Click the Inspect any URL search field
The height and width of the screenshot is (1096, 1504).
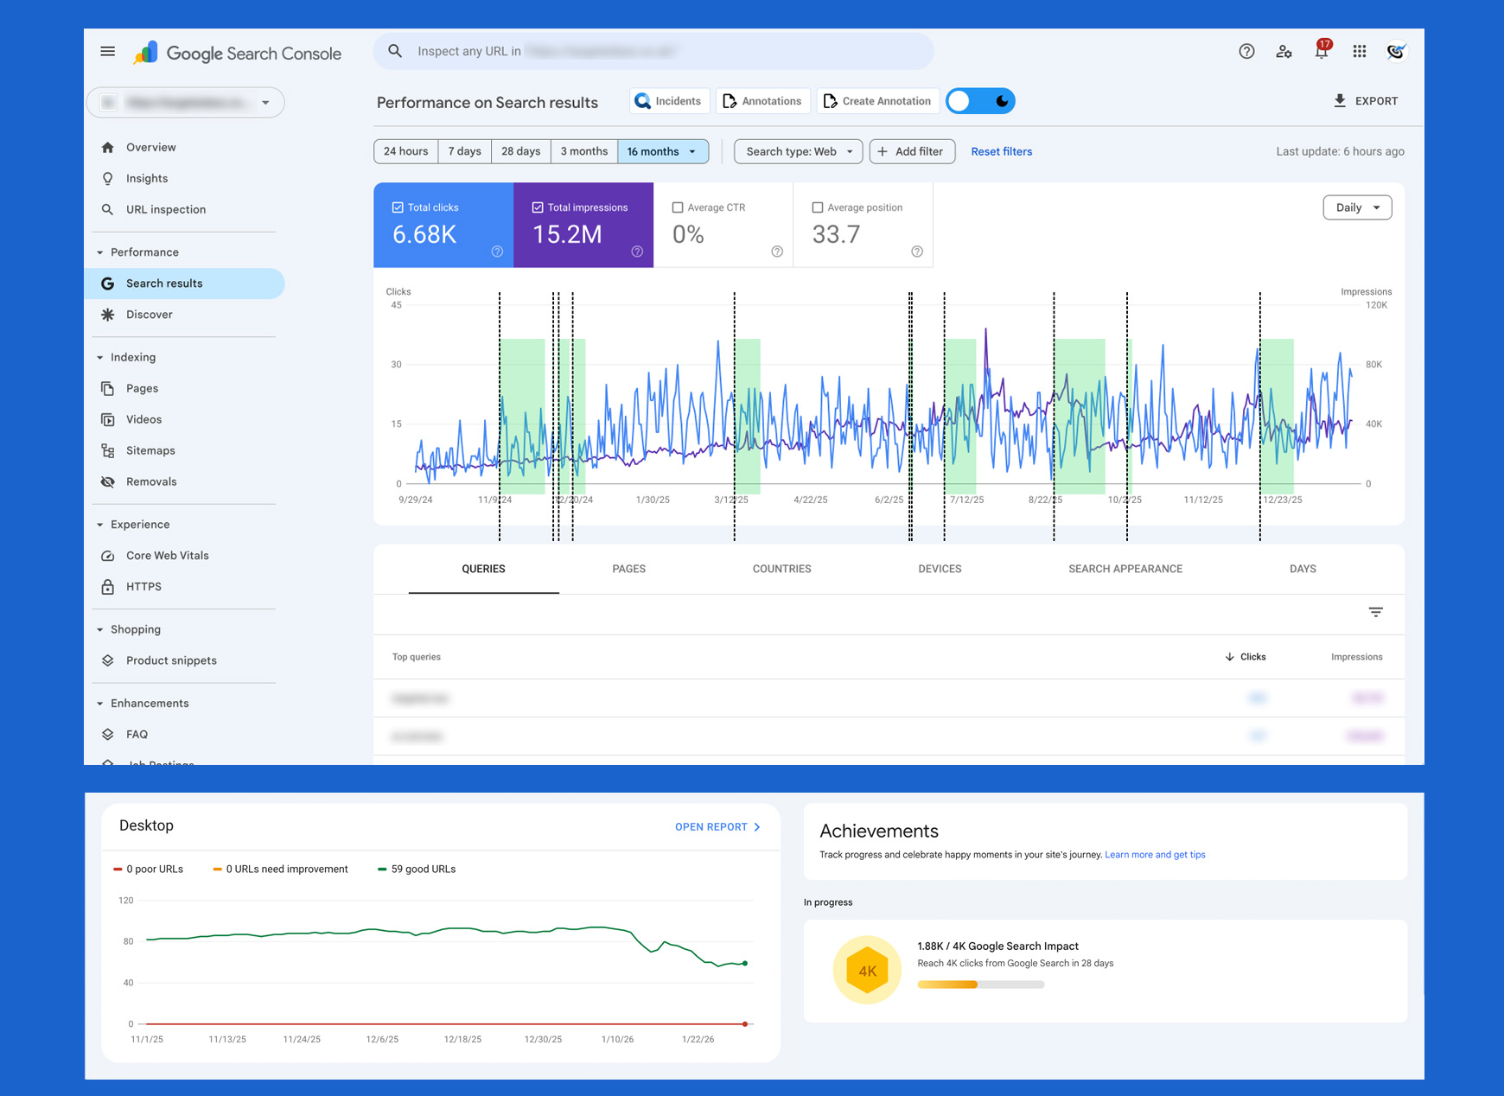click(x=653, y=52)
